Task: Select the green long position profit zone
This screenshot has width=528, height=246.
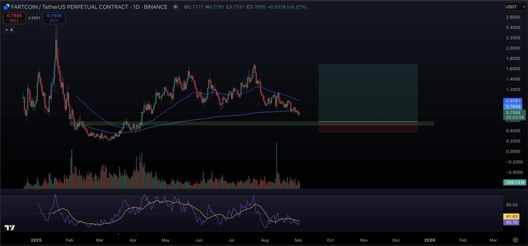Action: pos(368,93)
